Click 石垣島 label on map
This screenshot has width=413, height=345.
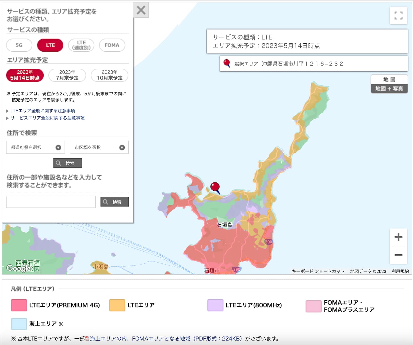224,225
